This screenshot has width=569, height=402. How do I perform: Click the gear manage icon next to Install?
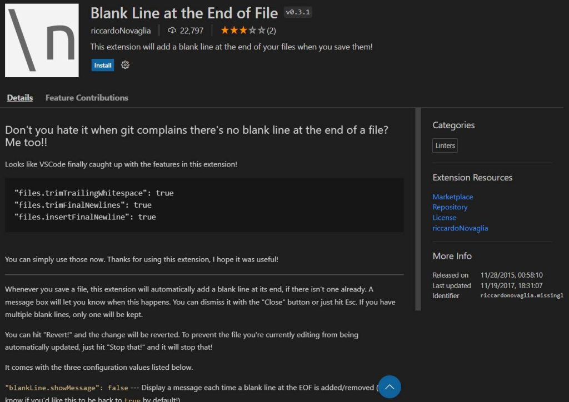click(125, 65)
